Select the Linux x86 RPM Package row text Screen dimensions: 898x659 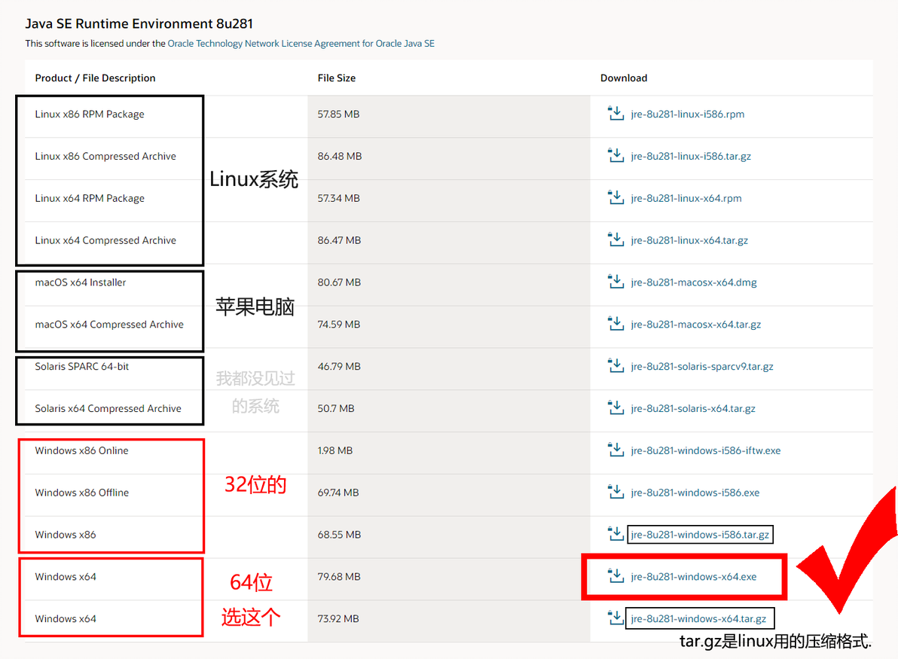(x=90, y=114)
